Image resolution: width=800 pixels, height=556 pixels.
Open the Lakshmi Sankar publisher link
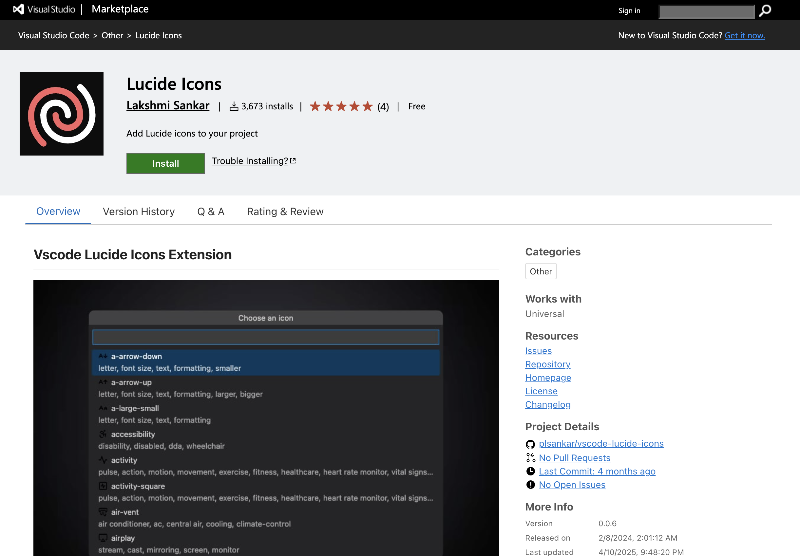point(168,105)
